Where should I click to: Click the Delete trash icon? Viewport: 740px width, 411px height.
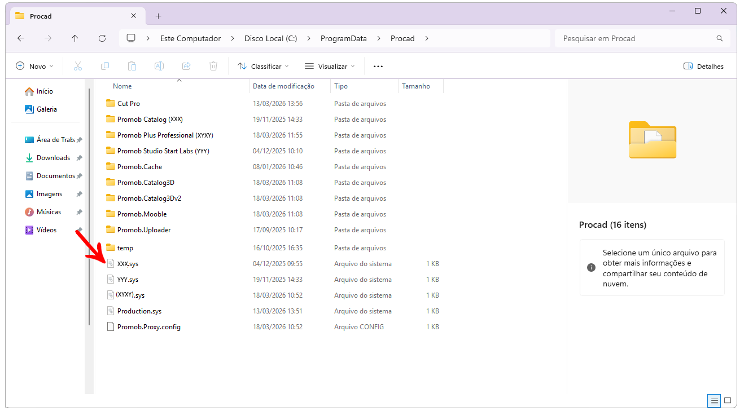click(x=213, y=66)
